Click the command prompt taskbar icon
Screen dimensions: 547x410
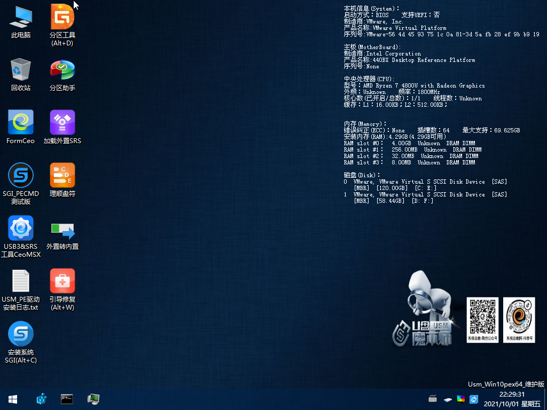pyautogui.click(x=67, y=399)
